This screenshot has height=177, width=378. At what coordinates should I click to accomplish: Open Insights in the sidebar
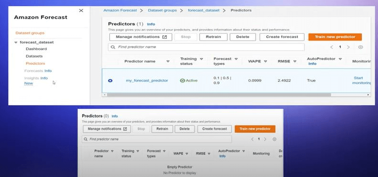point(32,78)
